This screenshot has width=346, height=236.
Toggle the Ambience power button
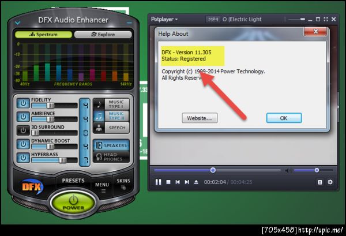pyautogui.click(x=23, y=117)
